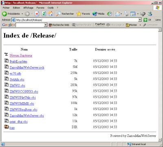Image resolution: width=163 pixels, height=147 pixels.
Task: Open the Favoris menu
Action: [40, 8]
